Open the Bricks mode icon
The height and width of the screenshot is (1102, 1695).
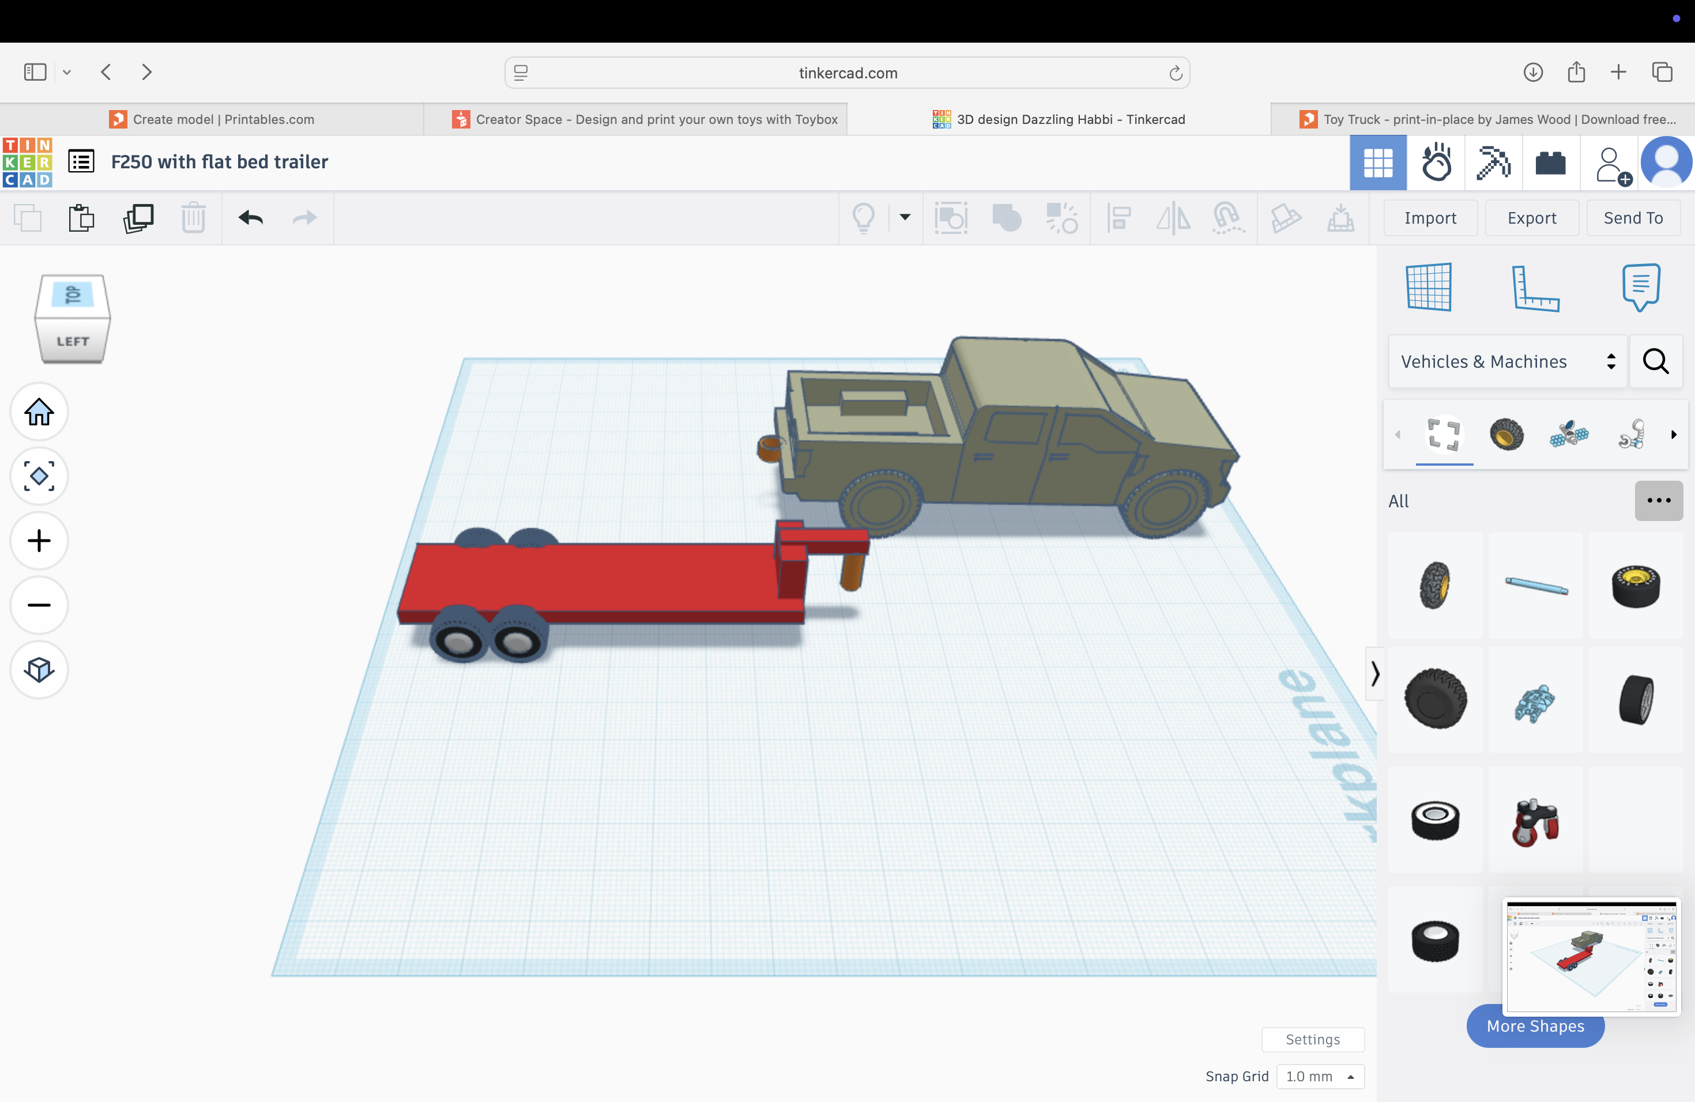coord(1550,163)
